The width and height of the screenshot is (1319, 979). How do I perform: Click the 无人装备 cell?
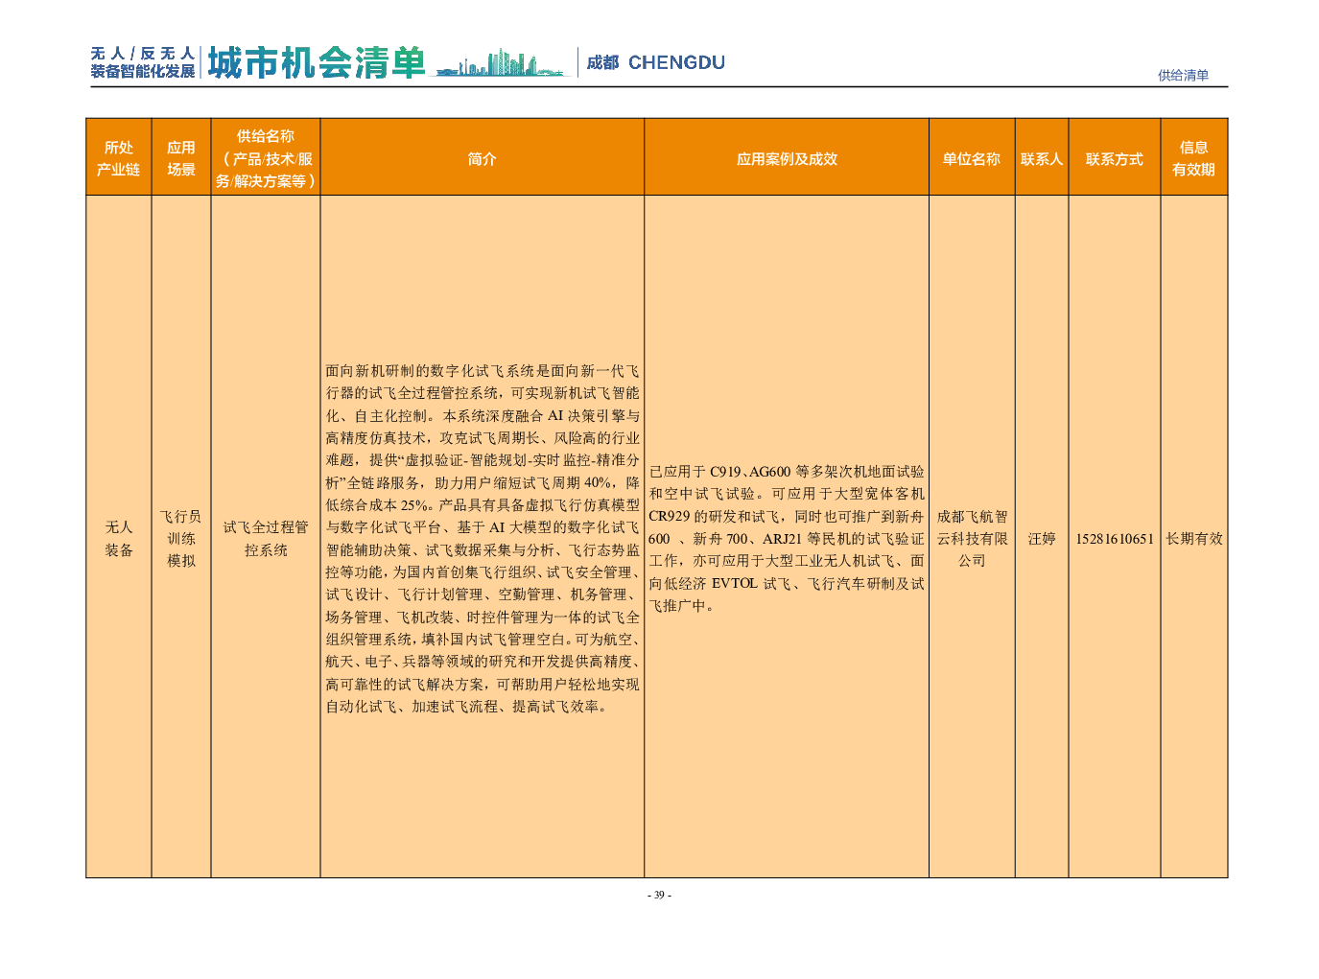tap(119, 539)
